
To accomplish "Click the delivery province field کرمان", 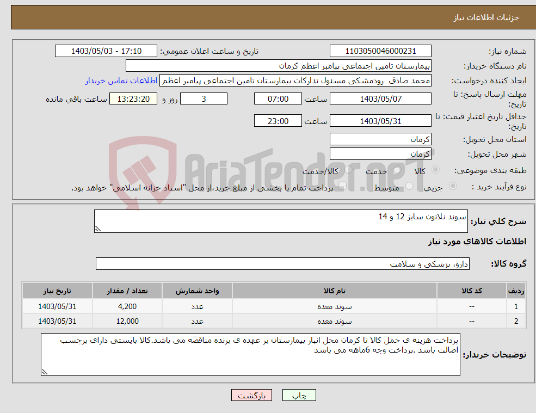I will point(380,139).
